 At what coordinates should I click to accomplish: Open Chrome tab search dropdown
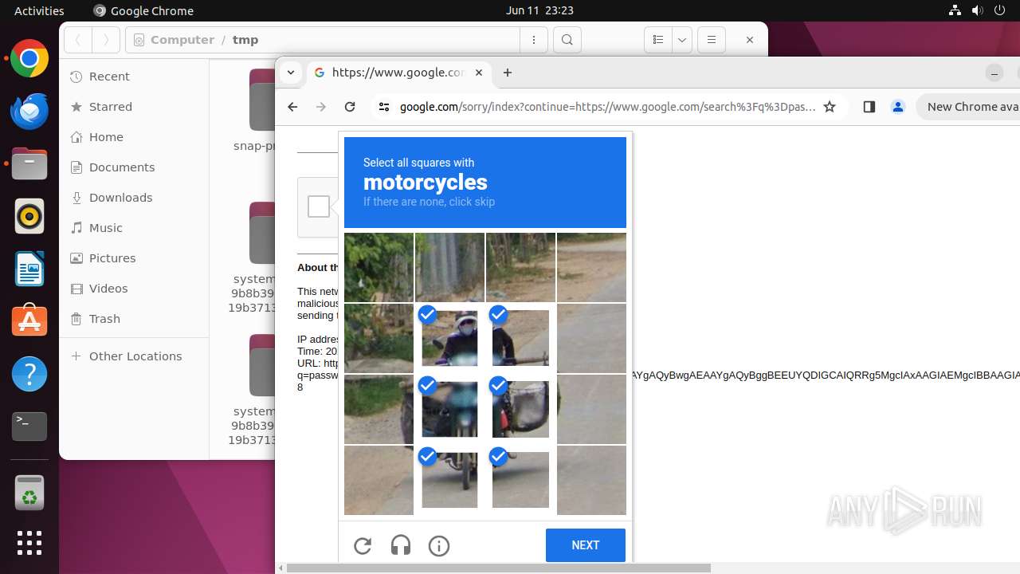click(x=291, y=73)
